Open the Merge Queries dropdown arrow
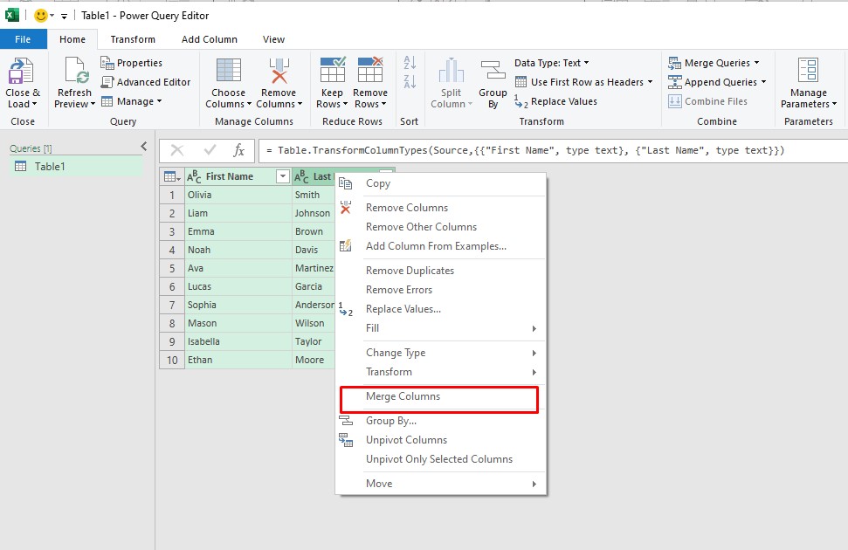 [x=756, y=63]
